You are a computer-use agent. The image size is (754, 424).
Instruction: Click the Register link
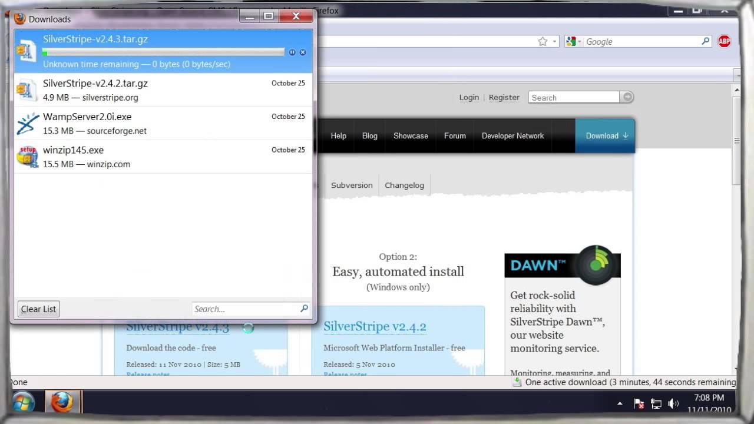point(504,97)
